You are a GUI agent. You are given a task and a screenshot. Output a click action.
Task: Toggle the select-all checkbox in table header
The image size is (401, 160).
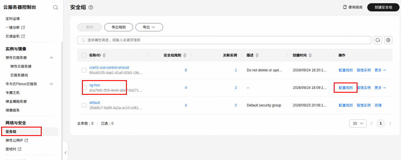tap(84, 55)
